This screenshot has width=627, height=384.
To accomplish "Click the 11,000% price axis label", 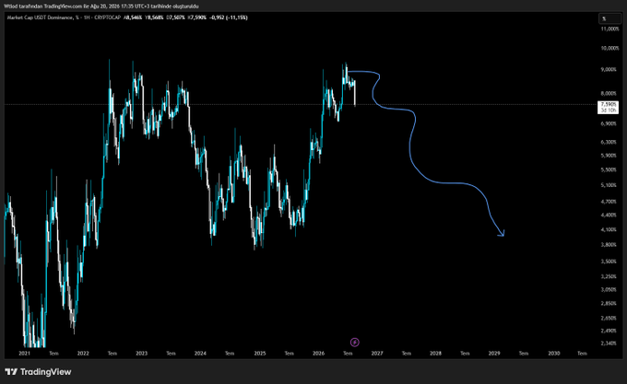I will (x=609, y=29).
